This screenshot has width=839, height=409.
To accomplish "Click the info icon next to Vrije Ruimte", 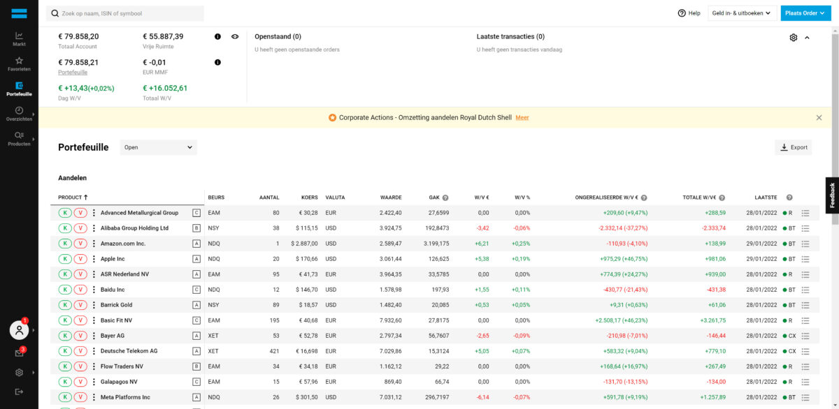I will 217,36.
